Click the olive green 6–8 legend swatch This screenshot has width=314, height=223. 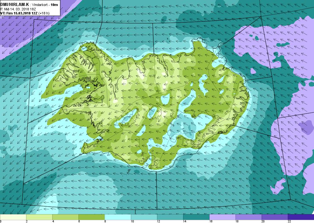(91, 217)
